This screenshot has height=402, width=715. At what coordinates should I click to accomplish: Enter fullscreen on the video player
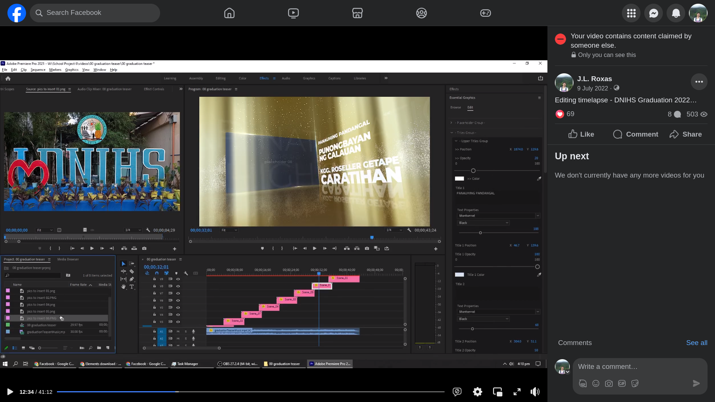click(517, 392)
